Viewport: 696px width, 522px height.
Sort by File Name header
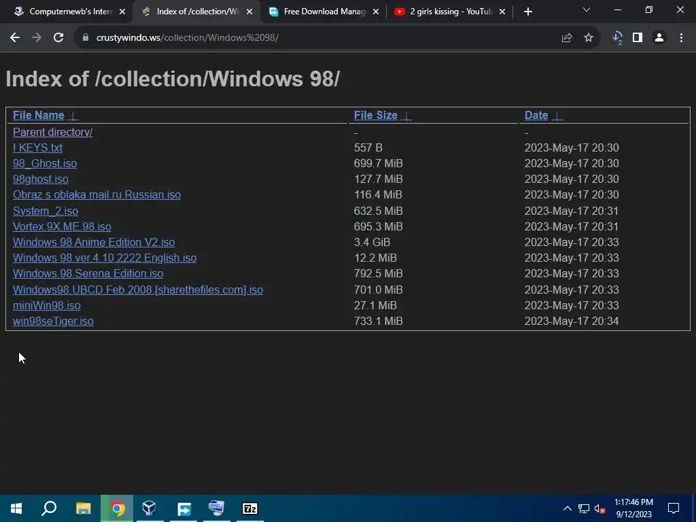pos(39,116)
